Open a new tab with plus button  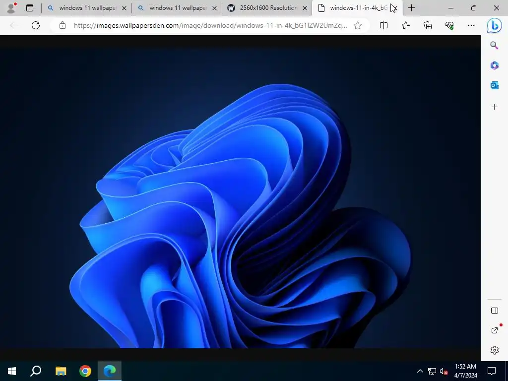click(x=411, y=8)
